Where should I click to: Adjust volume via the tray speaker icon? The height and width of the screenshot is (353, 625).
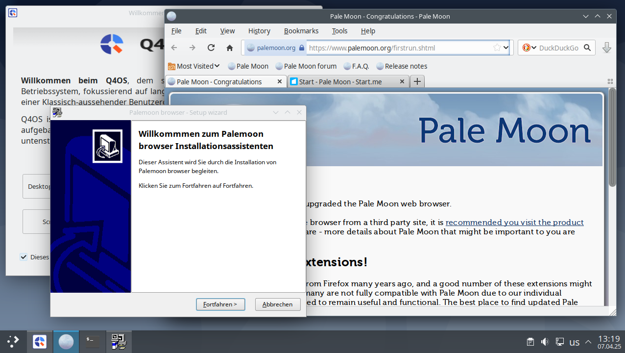point(545,342)
